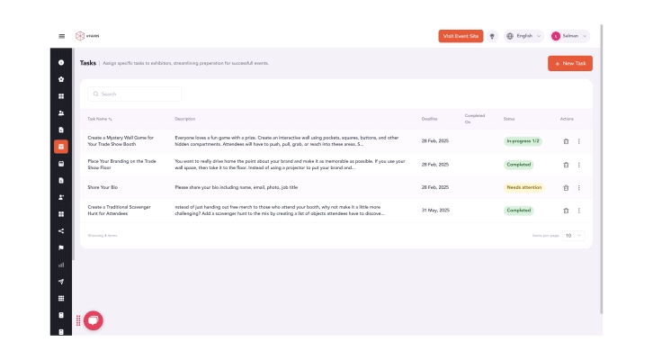
Task: Delete the Traditional Scavenger Hunt task
Action: pyautogui.click(x=566, y=211)
